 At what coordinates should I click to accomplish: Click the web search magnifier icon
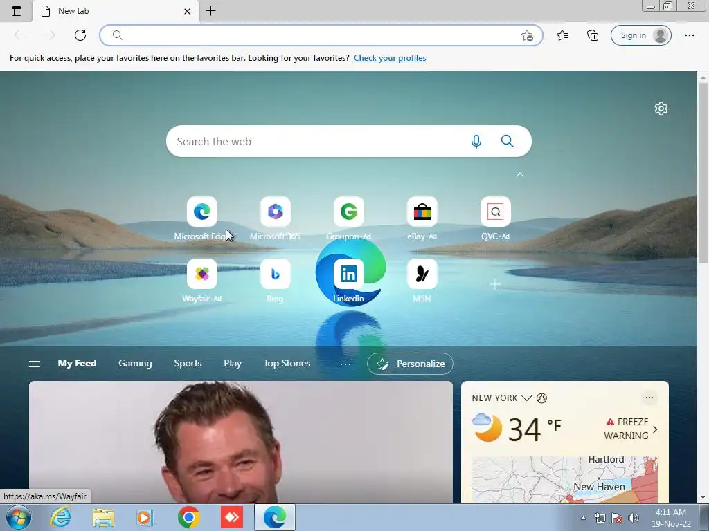pos(508,141)
